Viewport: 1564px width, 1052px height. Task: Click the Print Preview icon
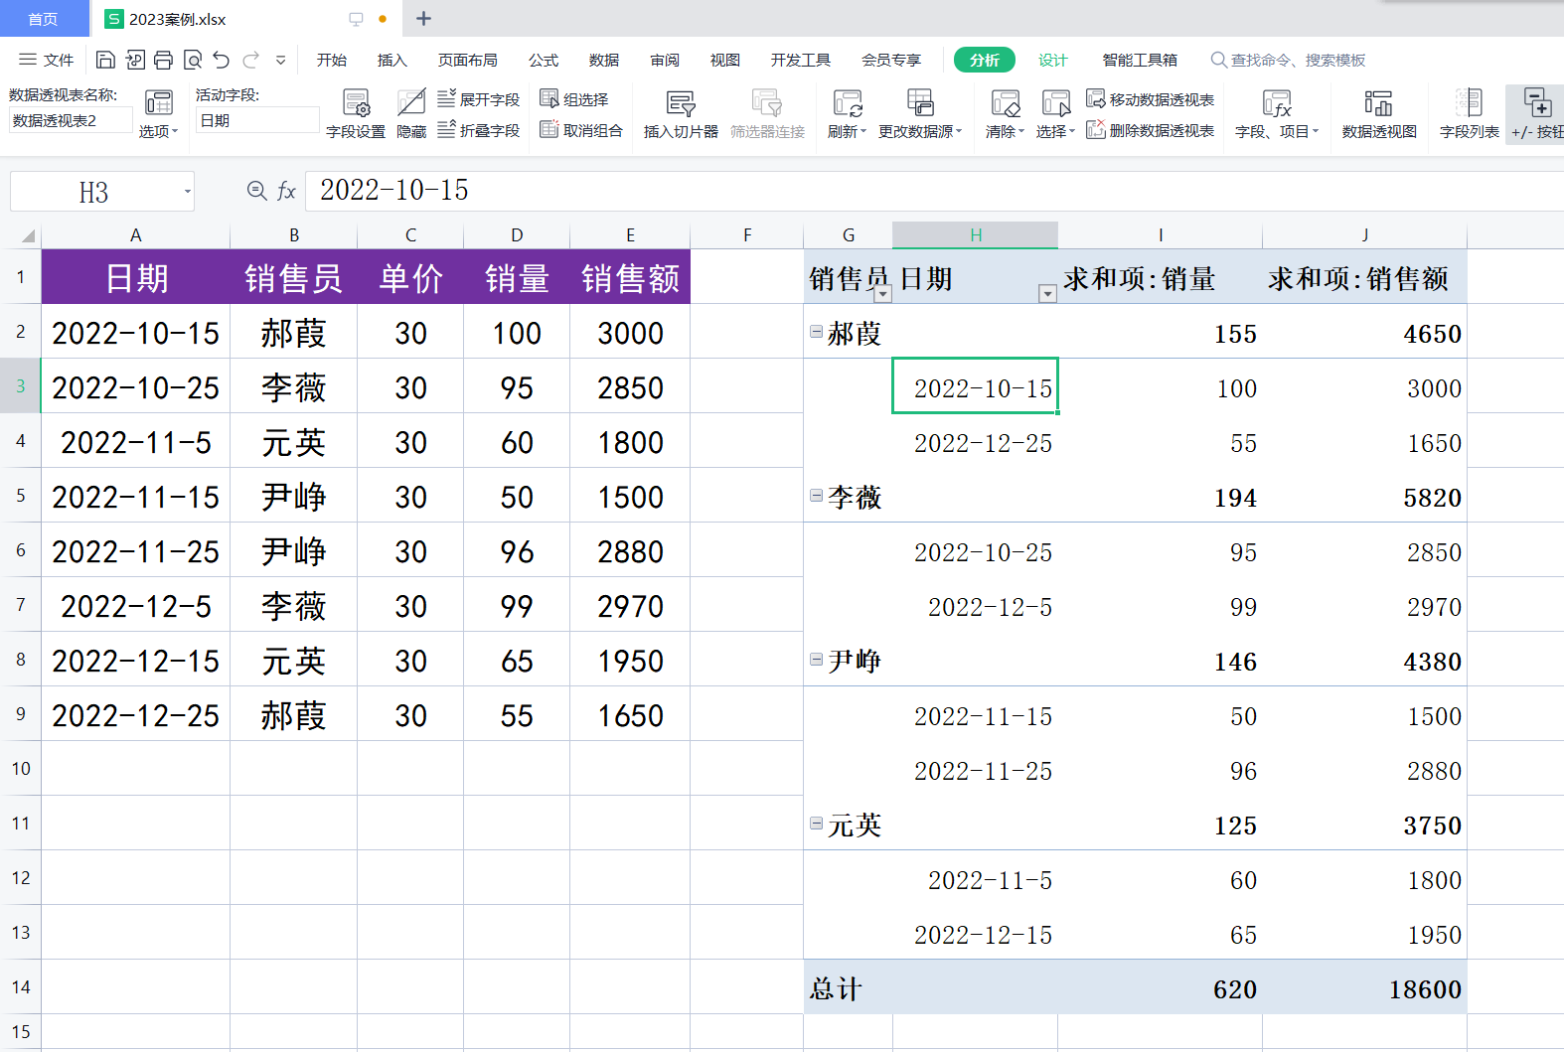tap(193, 60)
